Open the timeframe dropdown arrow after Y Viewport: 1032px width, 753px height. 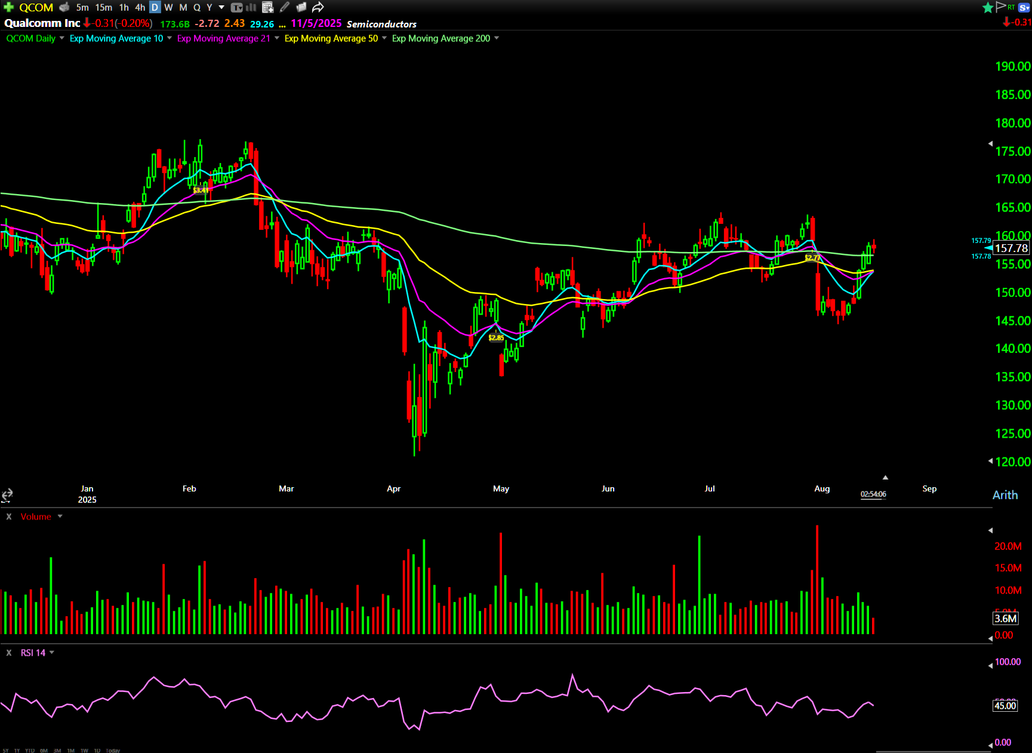[221, 7]
